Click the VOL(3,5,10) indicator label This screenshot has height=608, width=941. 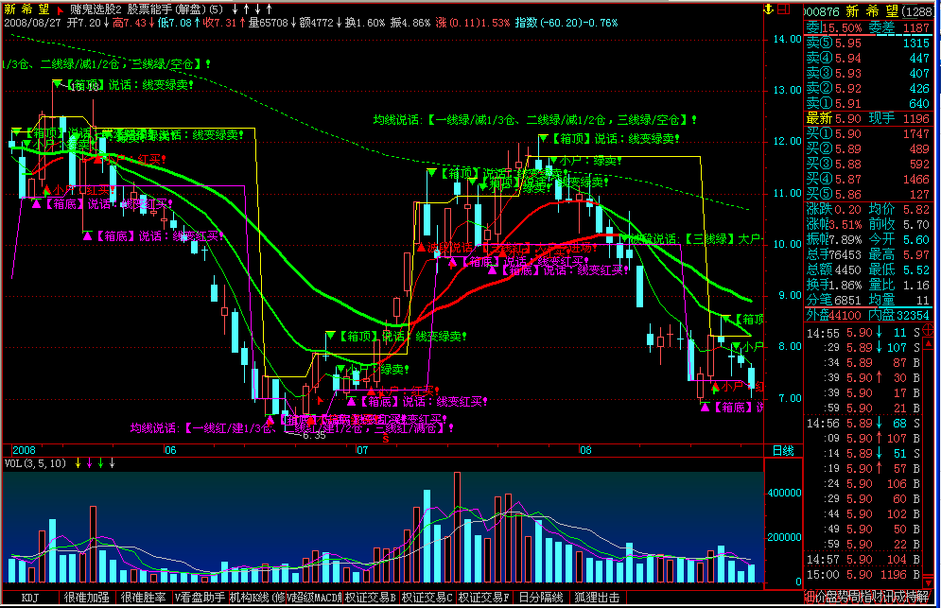(35, 463)
